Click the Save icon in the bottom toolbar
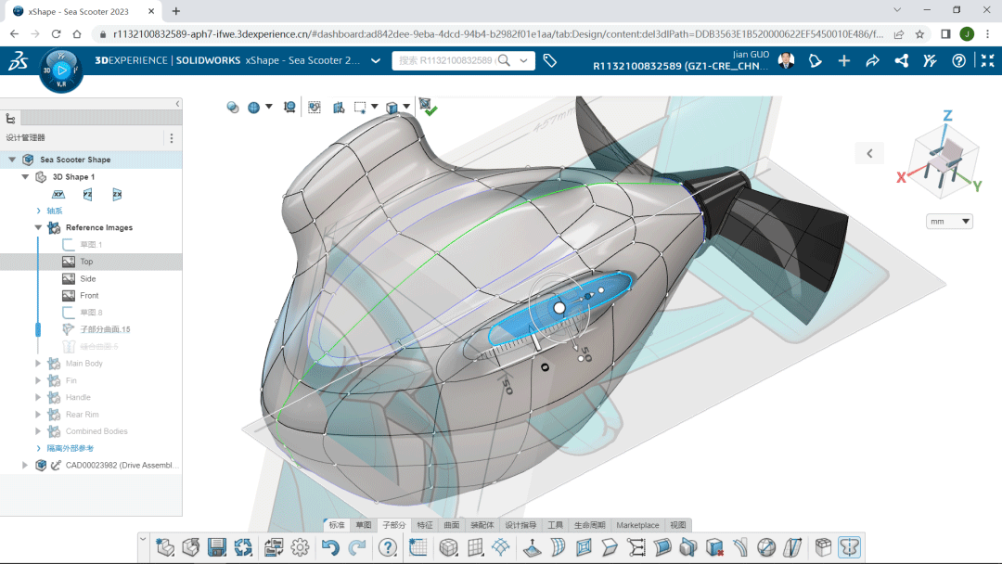This screenshot has width=1002, height=564. click(217, 547)
